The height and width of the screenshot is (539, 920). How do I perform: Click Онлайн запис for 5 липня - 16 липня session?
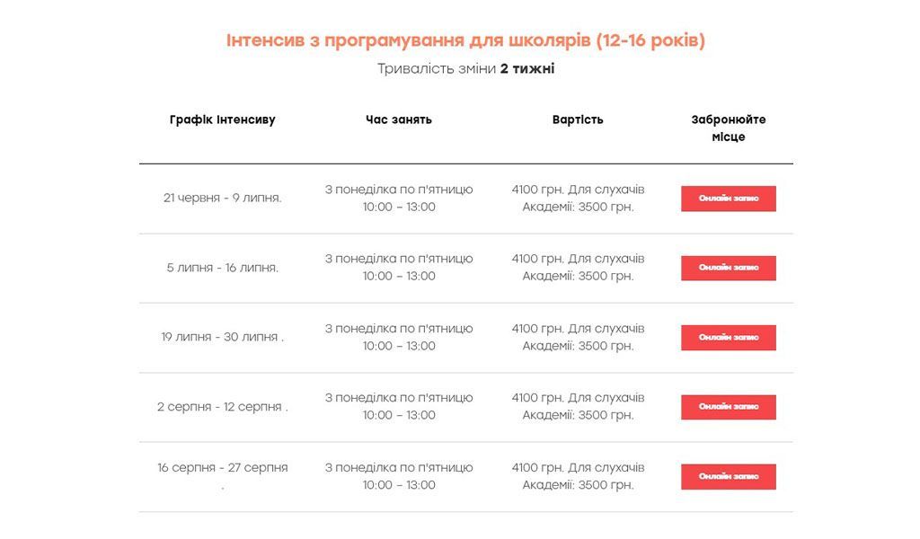click(730, 268)
